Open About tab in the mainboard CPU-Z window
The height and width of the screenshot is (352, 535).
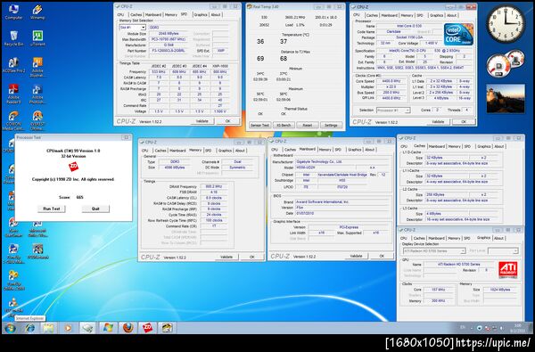point(370,150)
